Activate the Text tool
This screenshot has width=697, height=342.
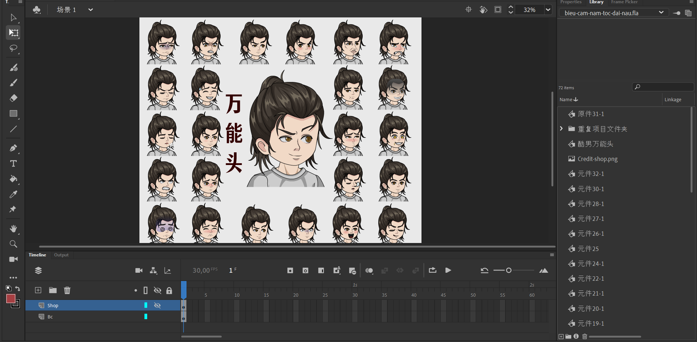pos(13,164)
